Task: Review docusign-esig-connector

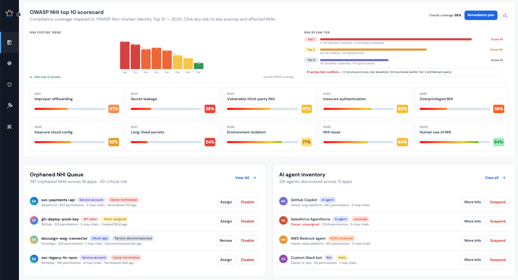Action: pos(226,240)
